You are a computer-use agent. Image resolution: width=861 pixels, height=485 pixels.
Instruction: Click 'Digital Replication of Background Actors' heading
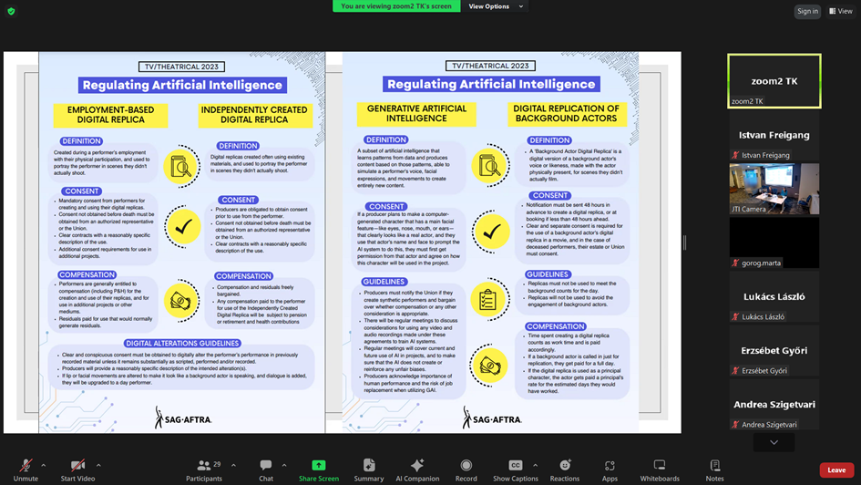coord(566,114)
